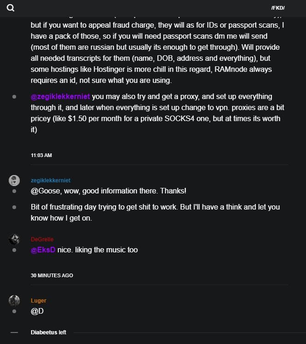Click the dot beside the proxy advice message
The width and height of the screenshot is (306, 344).
[x=14, y=97]
